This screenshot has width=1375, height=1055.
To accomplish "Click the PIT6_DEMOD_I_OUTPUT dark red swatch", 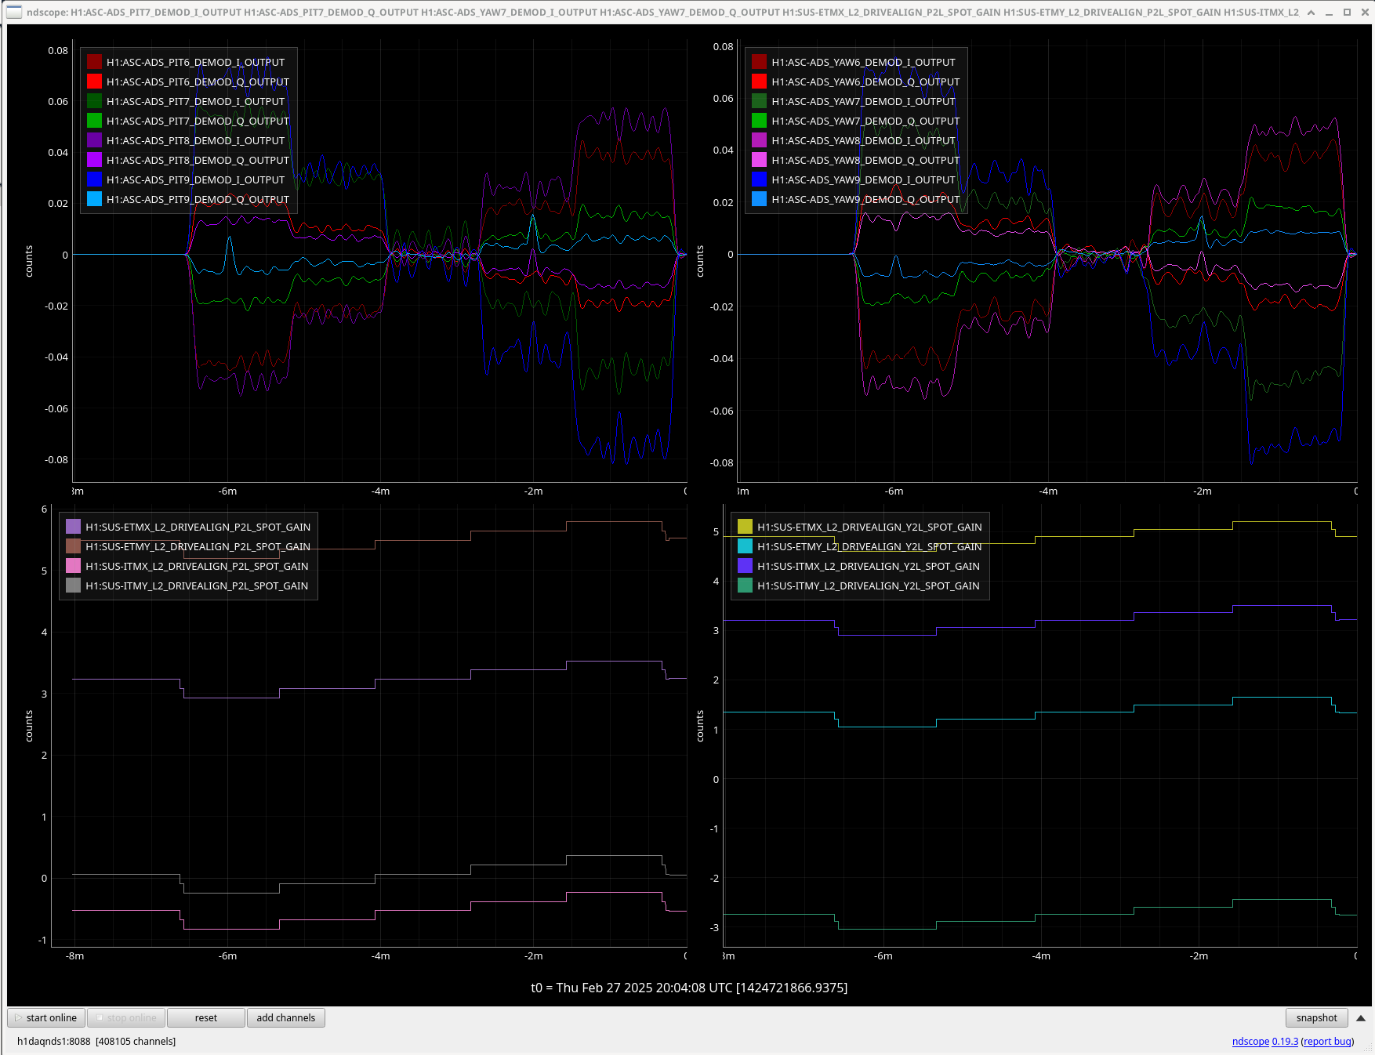I will (94, 62).
